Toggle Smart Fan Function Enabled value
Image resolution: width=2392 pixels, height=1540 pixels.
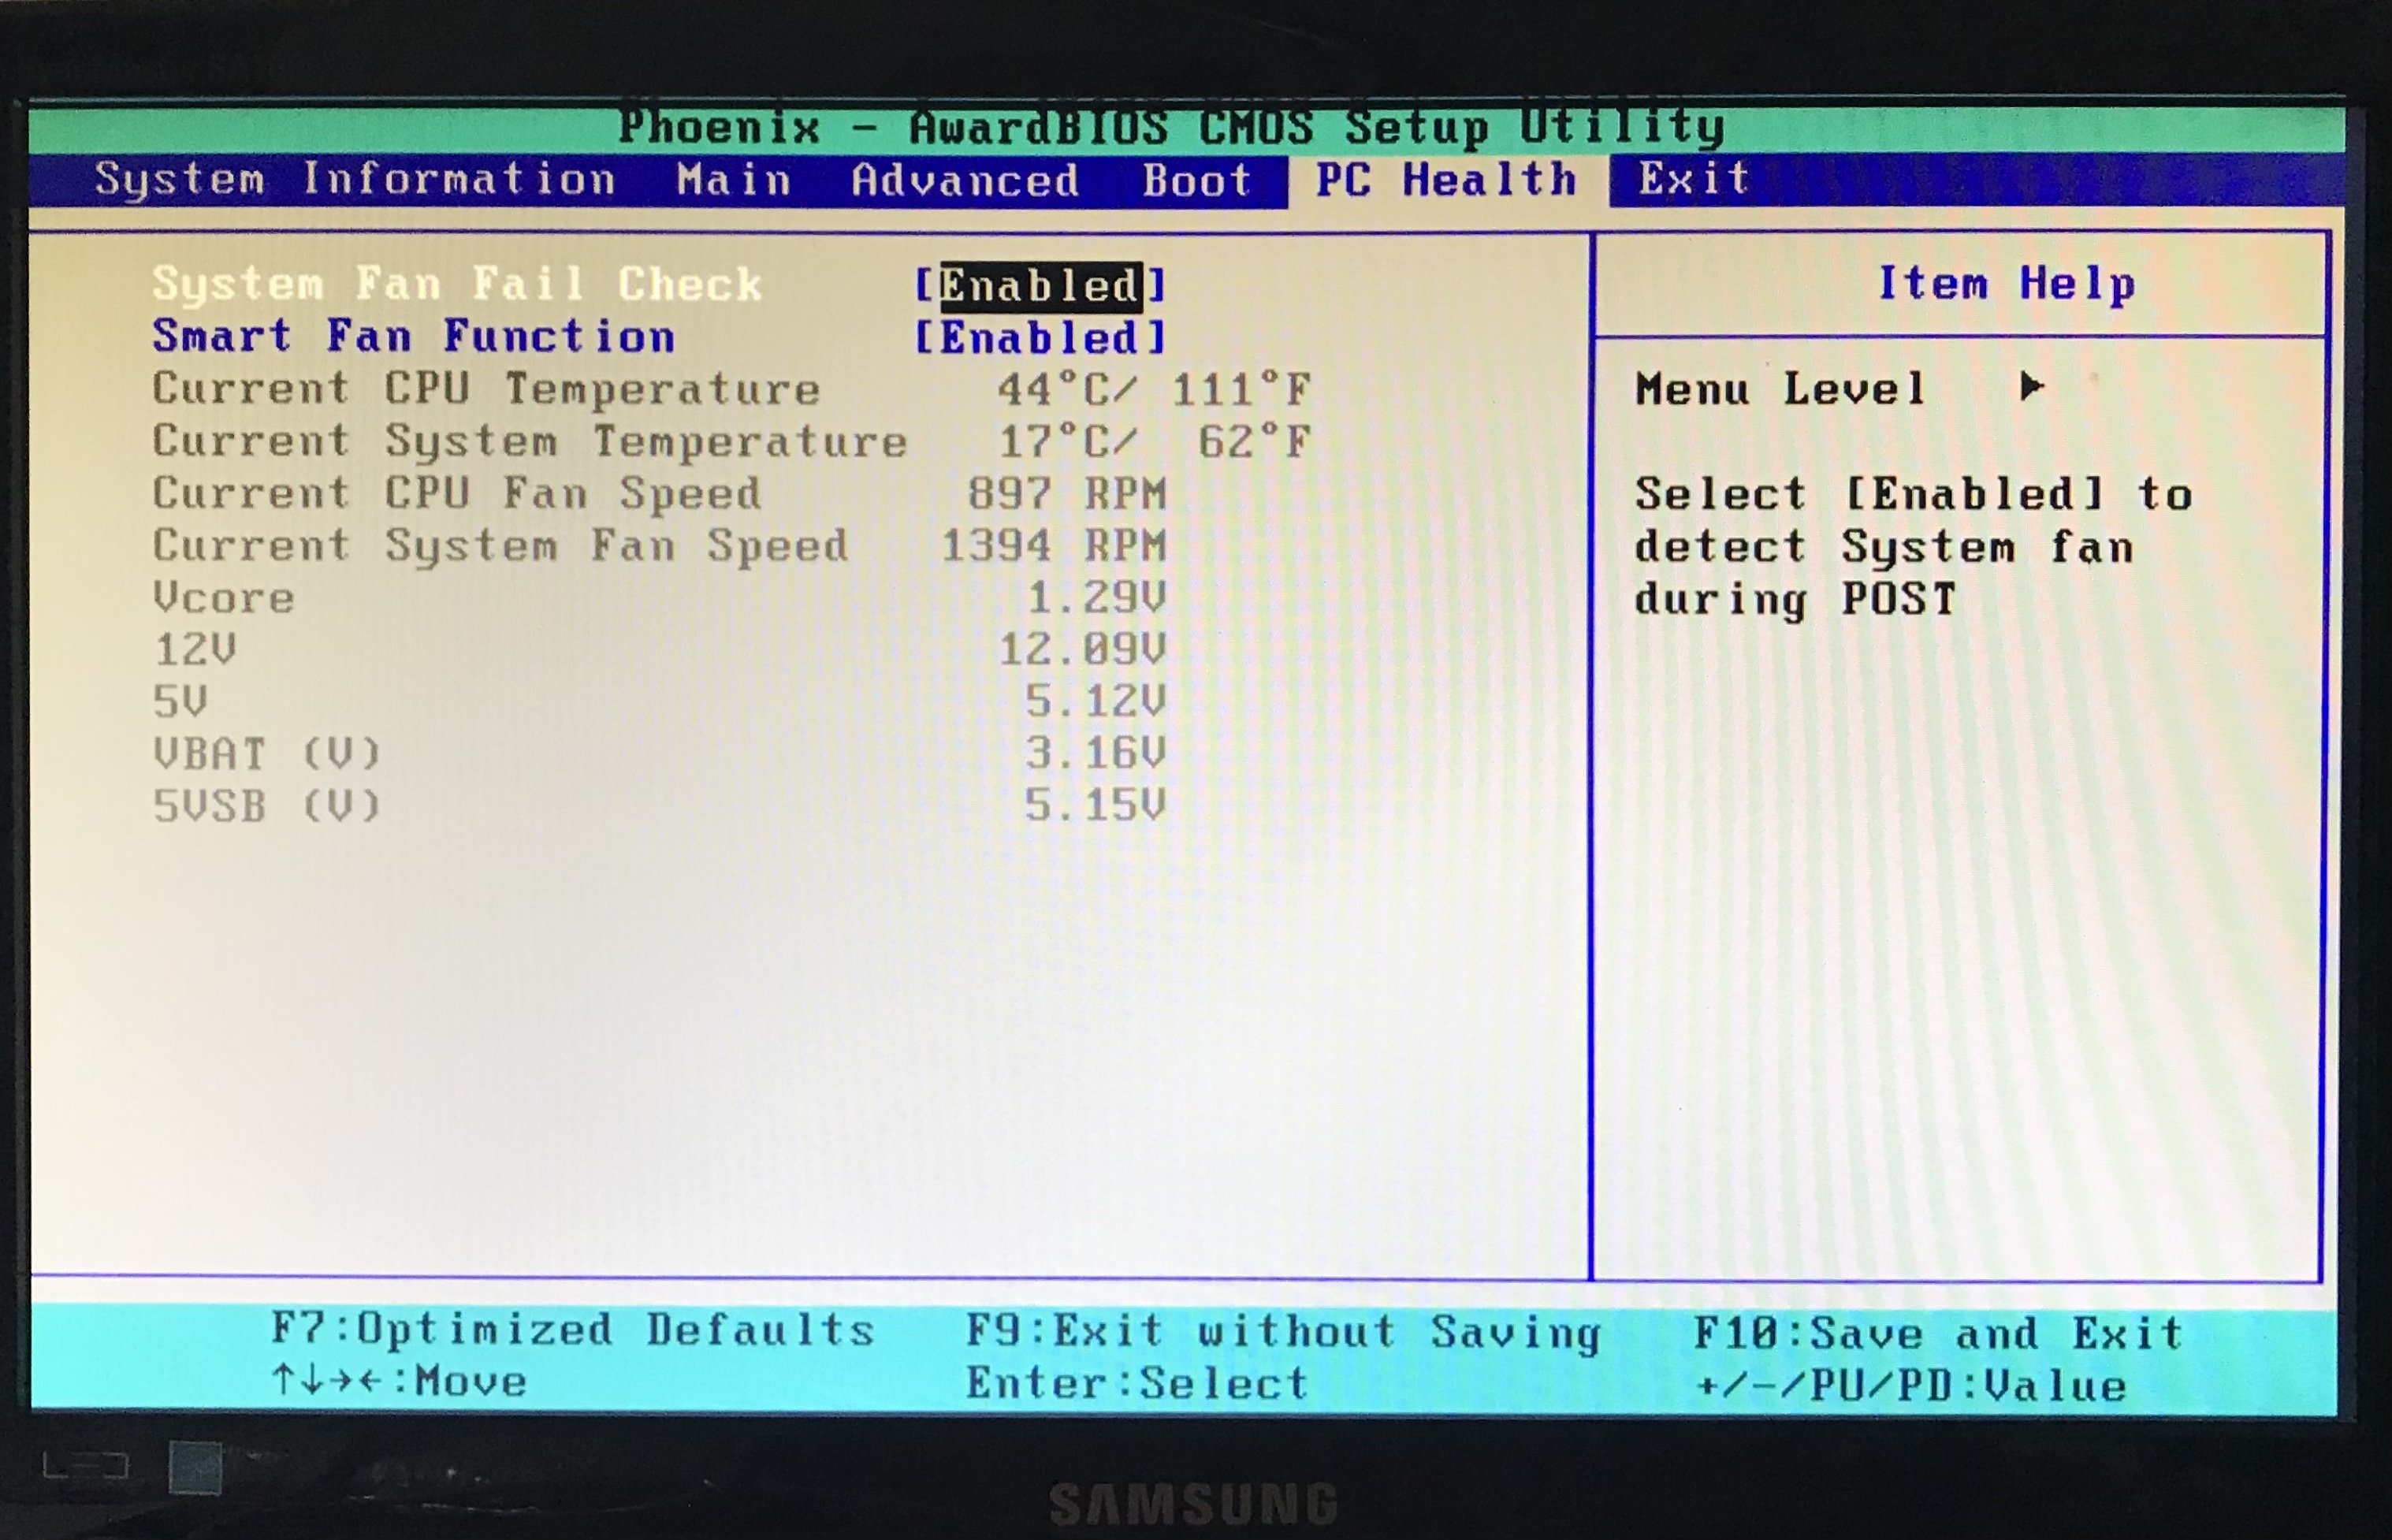[x=1040, y=338]
